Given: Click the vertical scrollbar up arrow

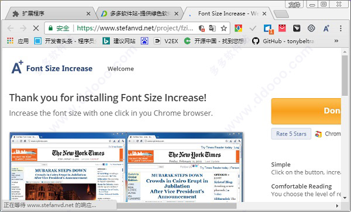Looking at the screenshot, I should pos(345,52).
